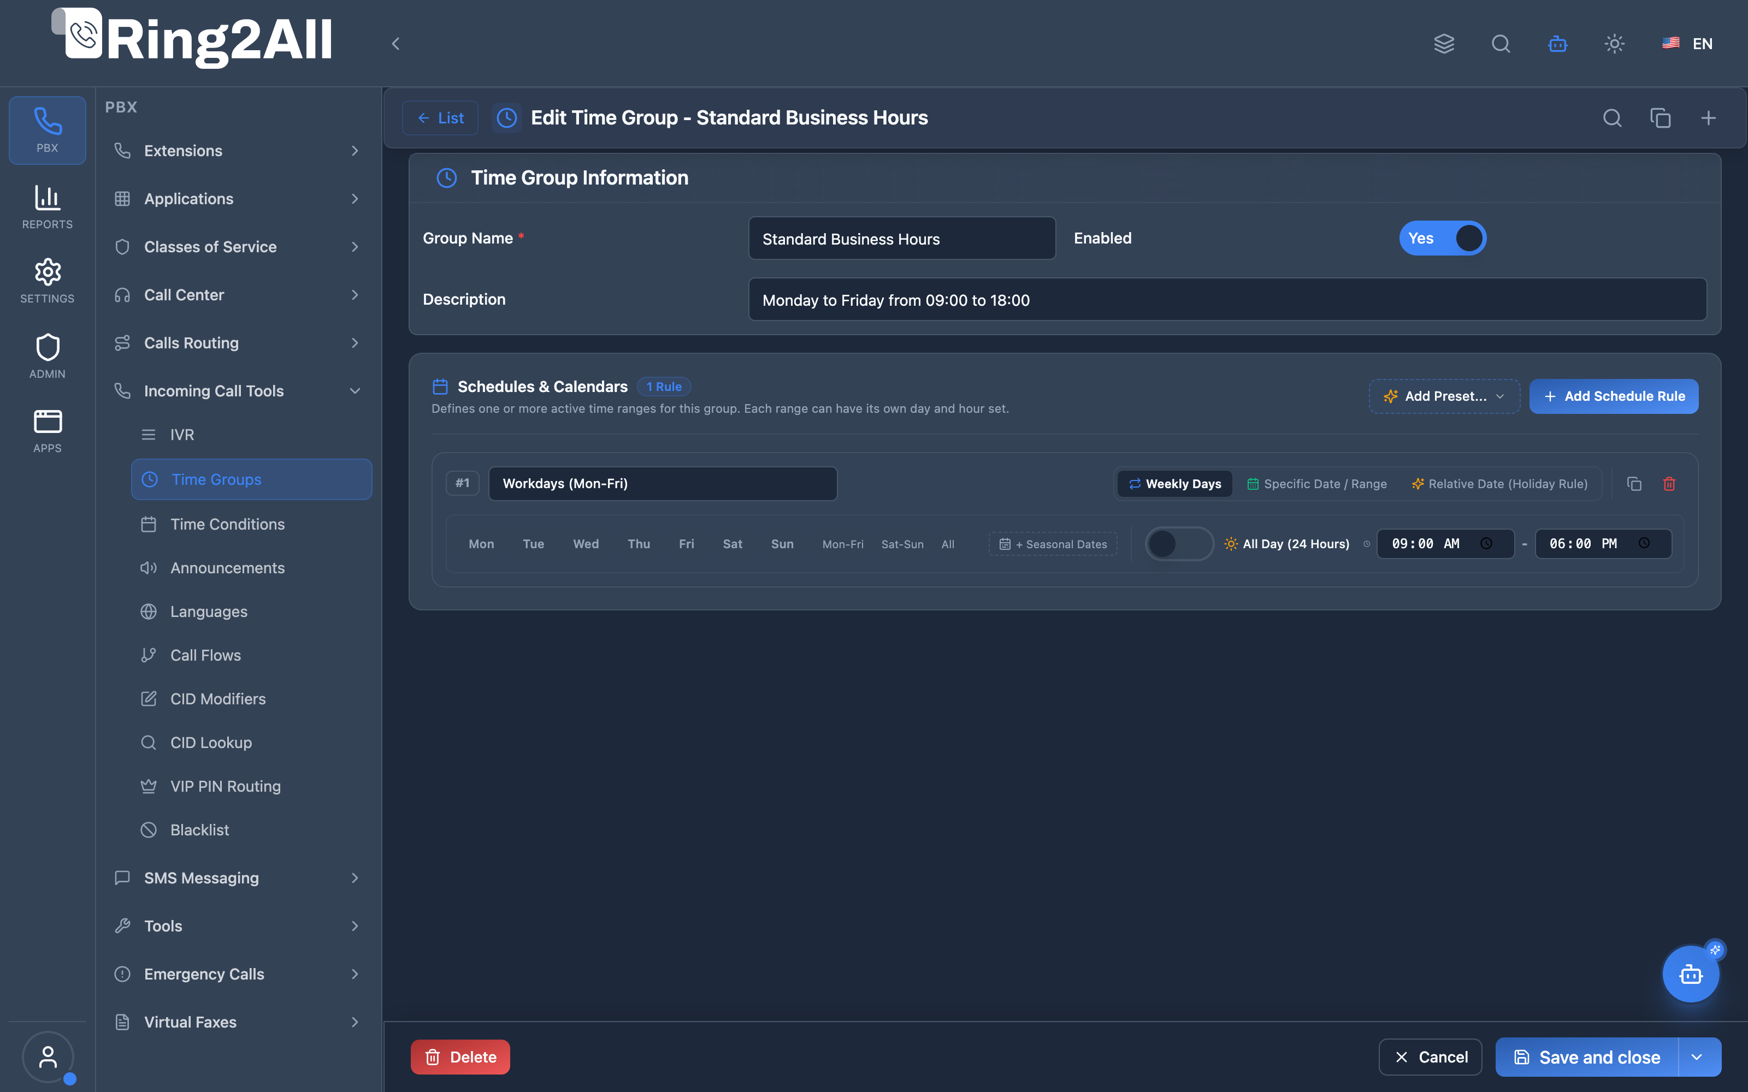Open the EN language selector

click(x=1687, y=43)
